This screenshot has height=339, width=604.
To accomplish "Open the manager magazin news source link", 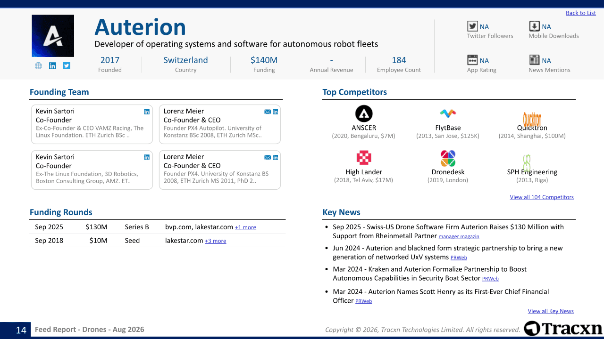I will pos(459,237).
